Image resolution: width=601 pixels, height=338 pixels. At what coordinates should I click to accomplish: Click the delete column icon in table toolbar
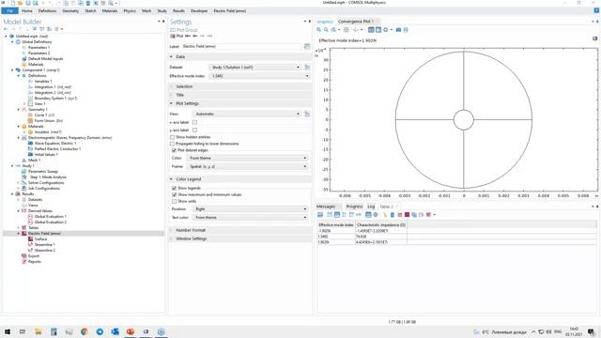[x=393, y=215]
